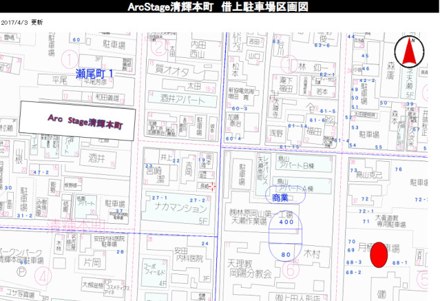Screen dimensions: 440x301
Task: Click lot number 73
Action: [353, 170]
